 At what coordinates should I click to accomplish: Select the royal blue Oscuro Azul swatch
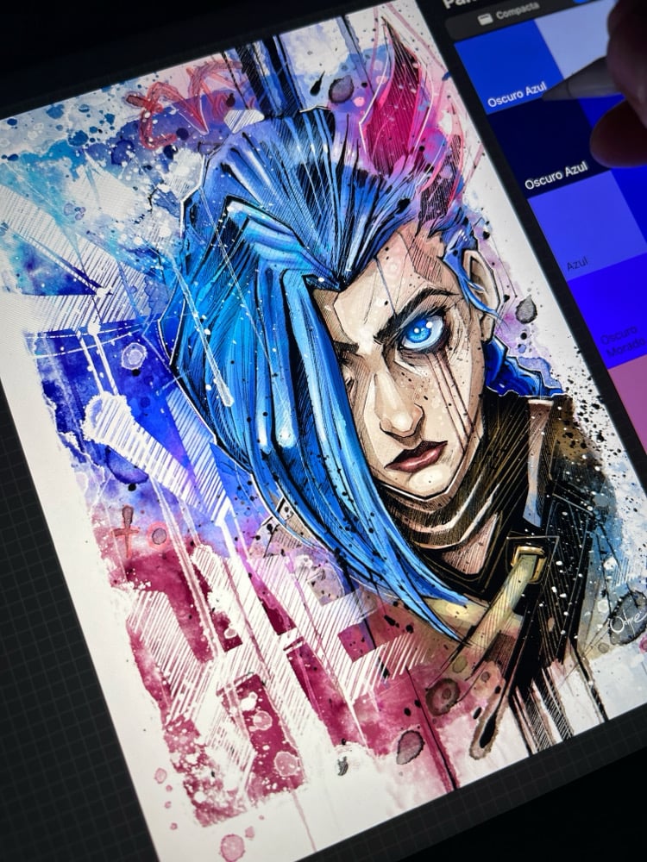click(x=507, y=67)
